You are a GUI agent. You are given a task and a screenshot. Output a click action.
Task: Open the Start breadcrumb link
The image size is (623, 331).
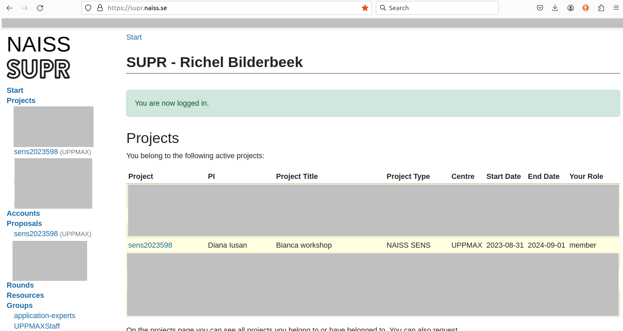click(x=134, y=37)
